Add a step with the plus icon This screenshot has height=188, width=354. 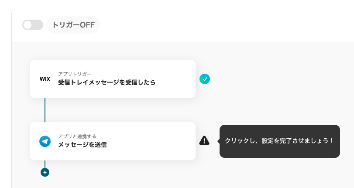coord(45,172)
